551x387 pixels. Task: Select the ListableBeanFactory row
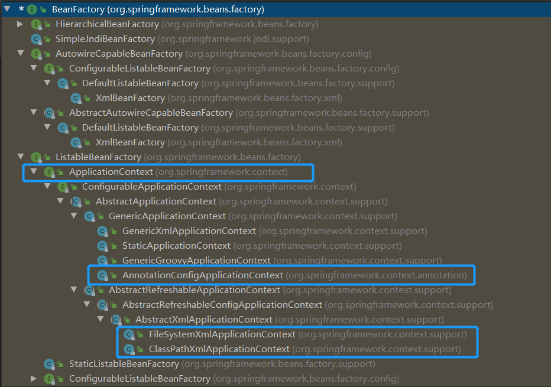point(178,157)
